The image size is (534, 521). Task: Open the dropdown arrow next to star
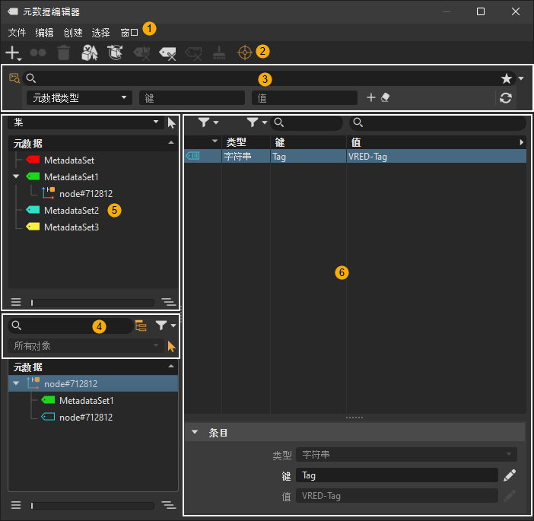(521, 78)
